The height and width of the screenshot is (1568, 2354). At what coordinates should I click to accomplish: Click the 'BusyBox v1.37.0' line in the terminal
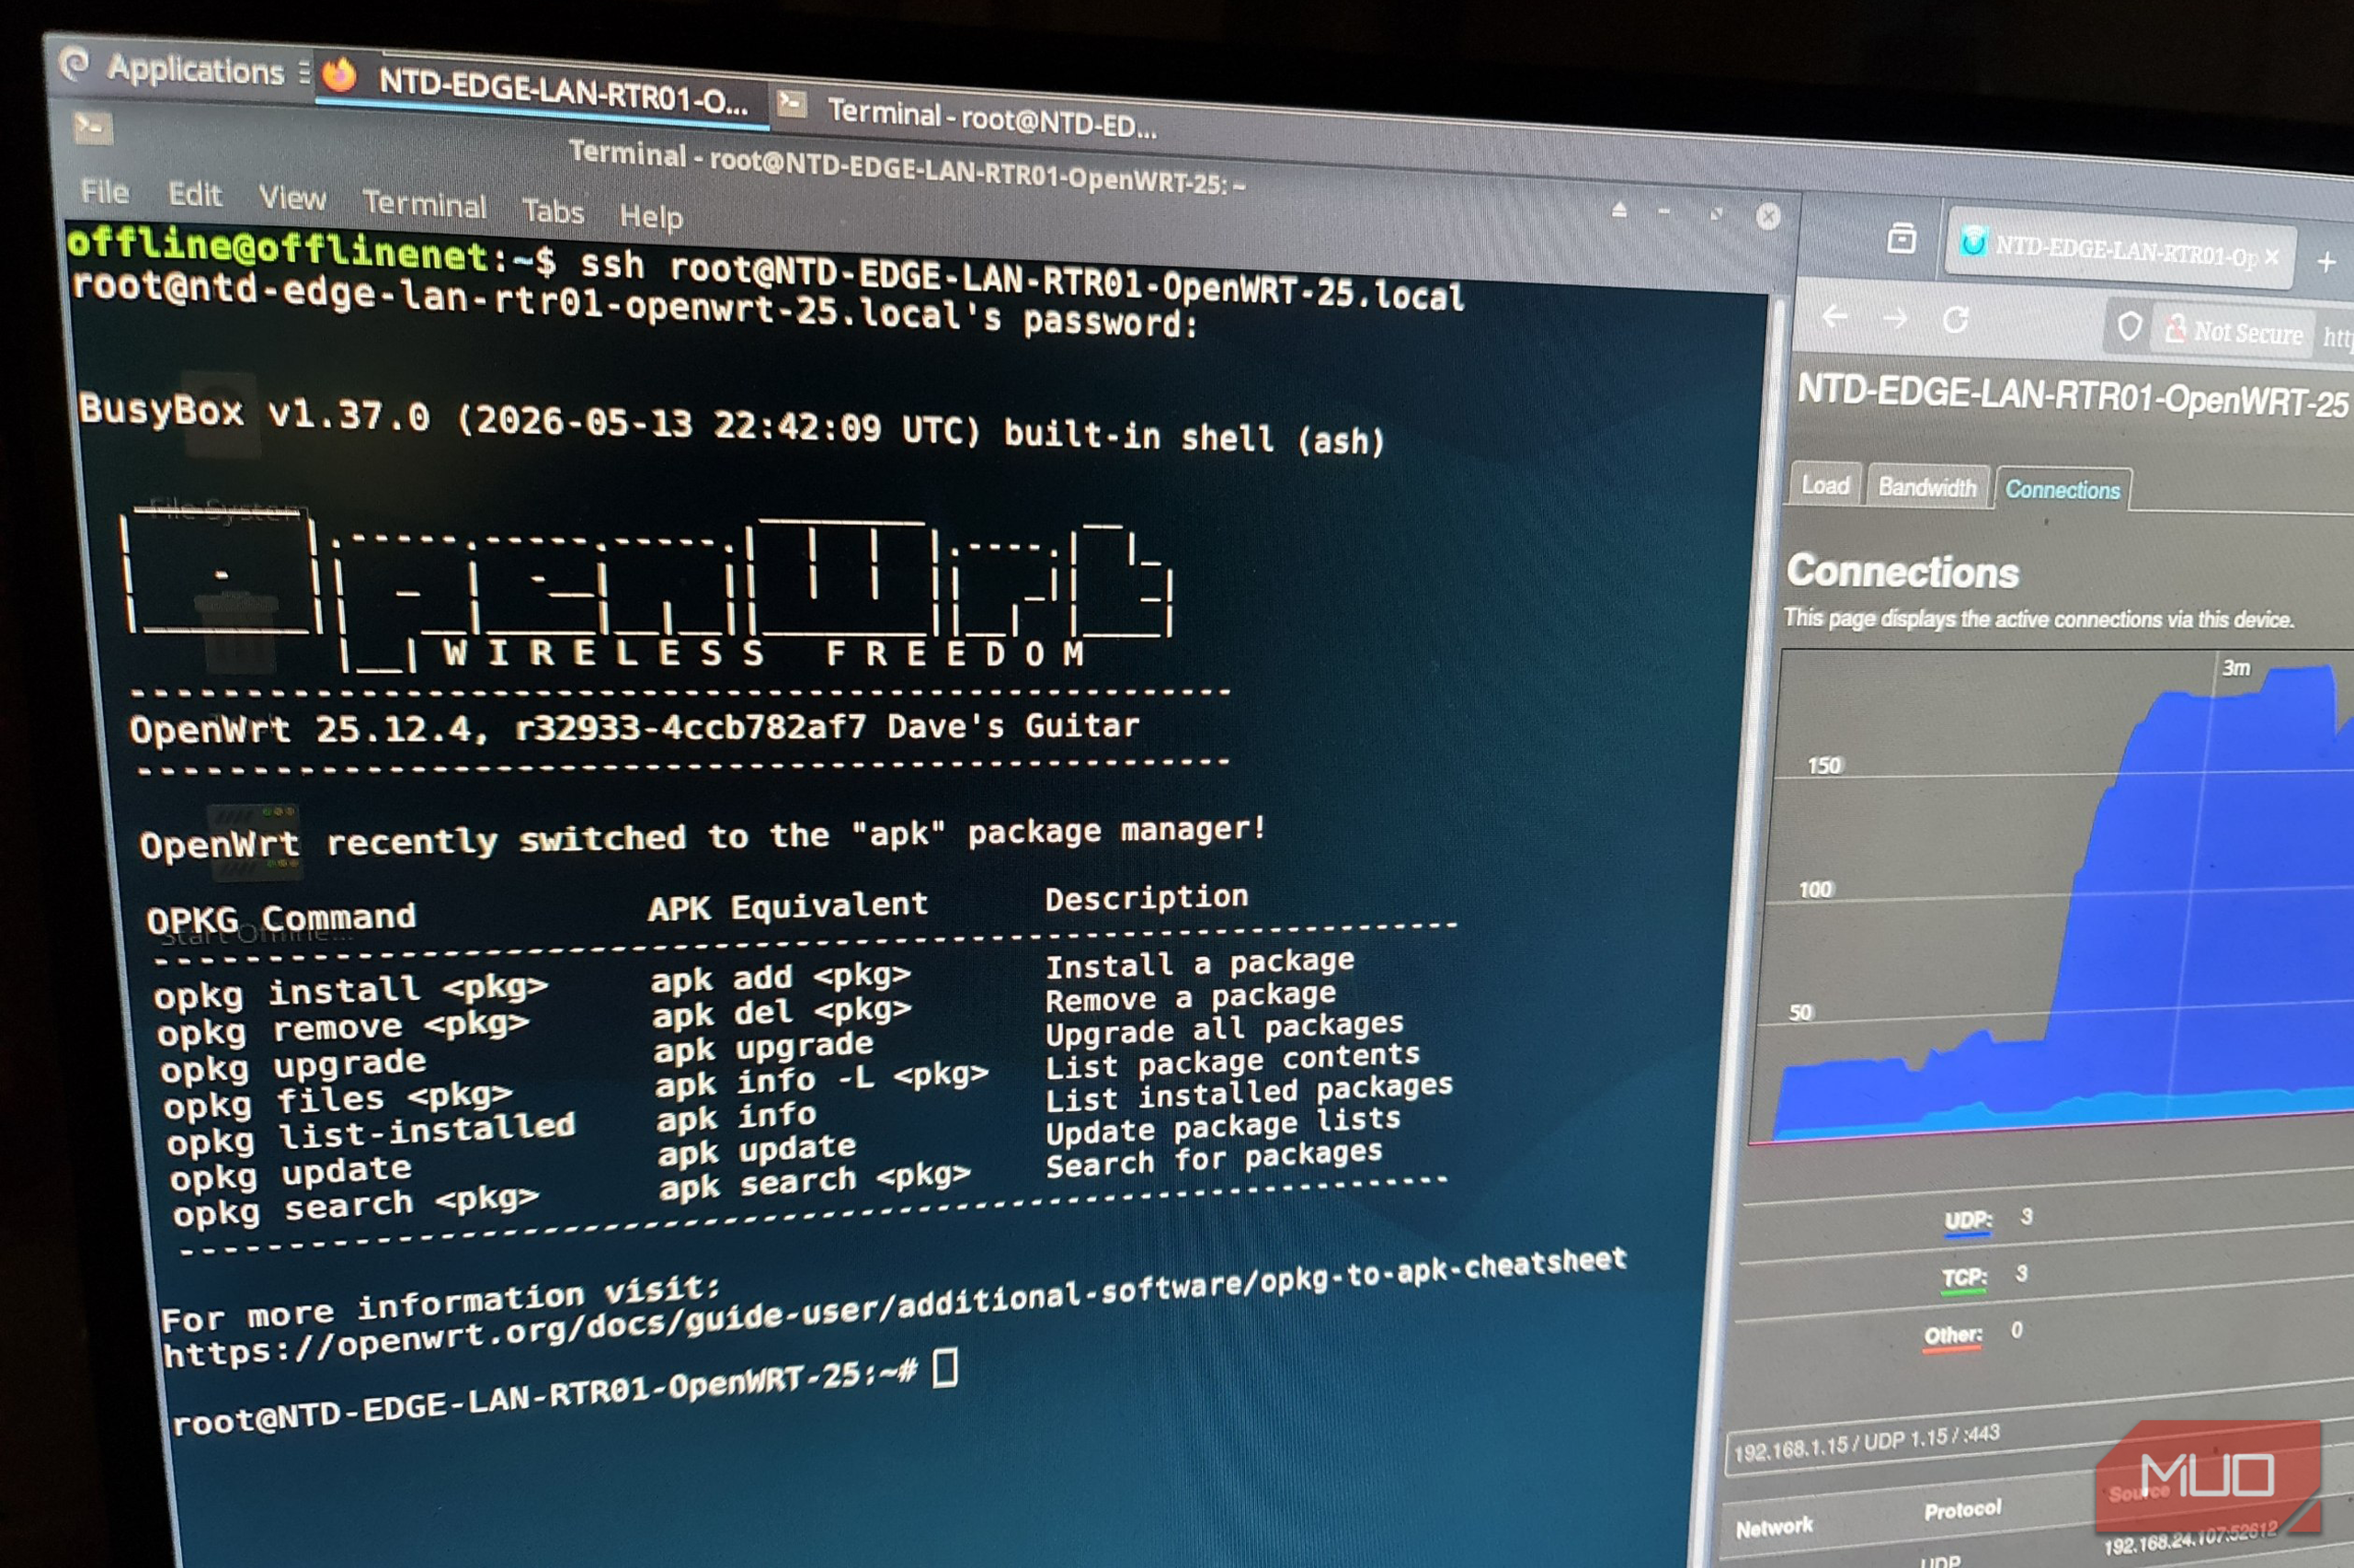click(732, 425)
